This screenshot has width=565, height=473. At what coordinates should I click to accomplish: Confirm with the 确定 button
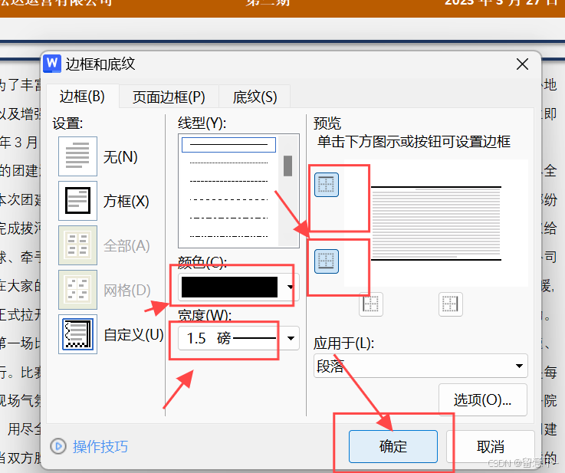(x=393, y=447)
